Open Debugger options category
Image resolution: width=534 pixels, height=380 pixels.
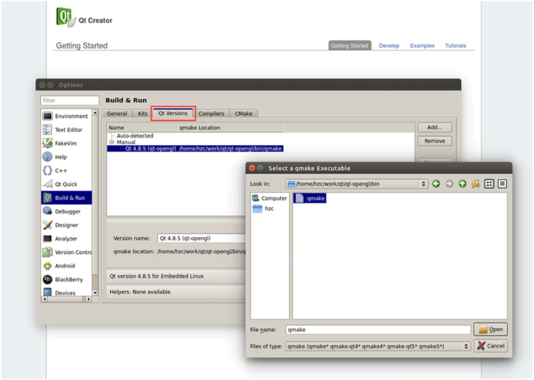pos(66,211)
